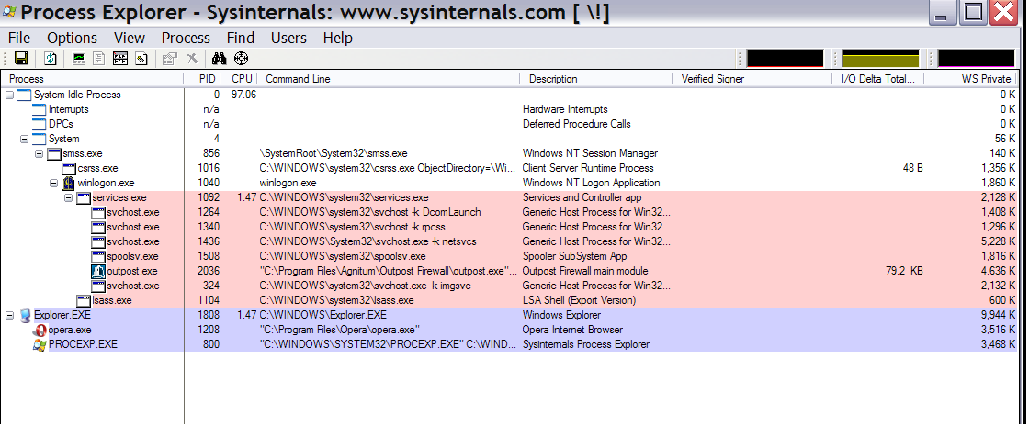1029x426 pixels.
Task: Select the PROCEXP.EXE process row
Action: (84, 344)
